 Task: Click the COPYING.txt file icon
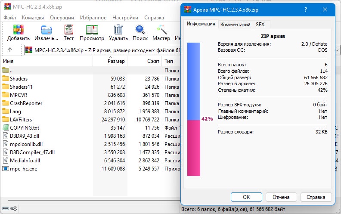pyautogui.click(x=6, y=127)
